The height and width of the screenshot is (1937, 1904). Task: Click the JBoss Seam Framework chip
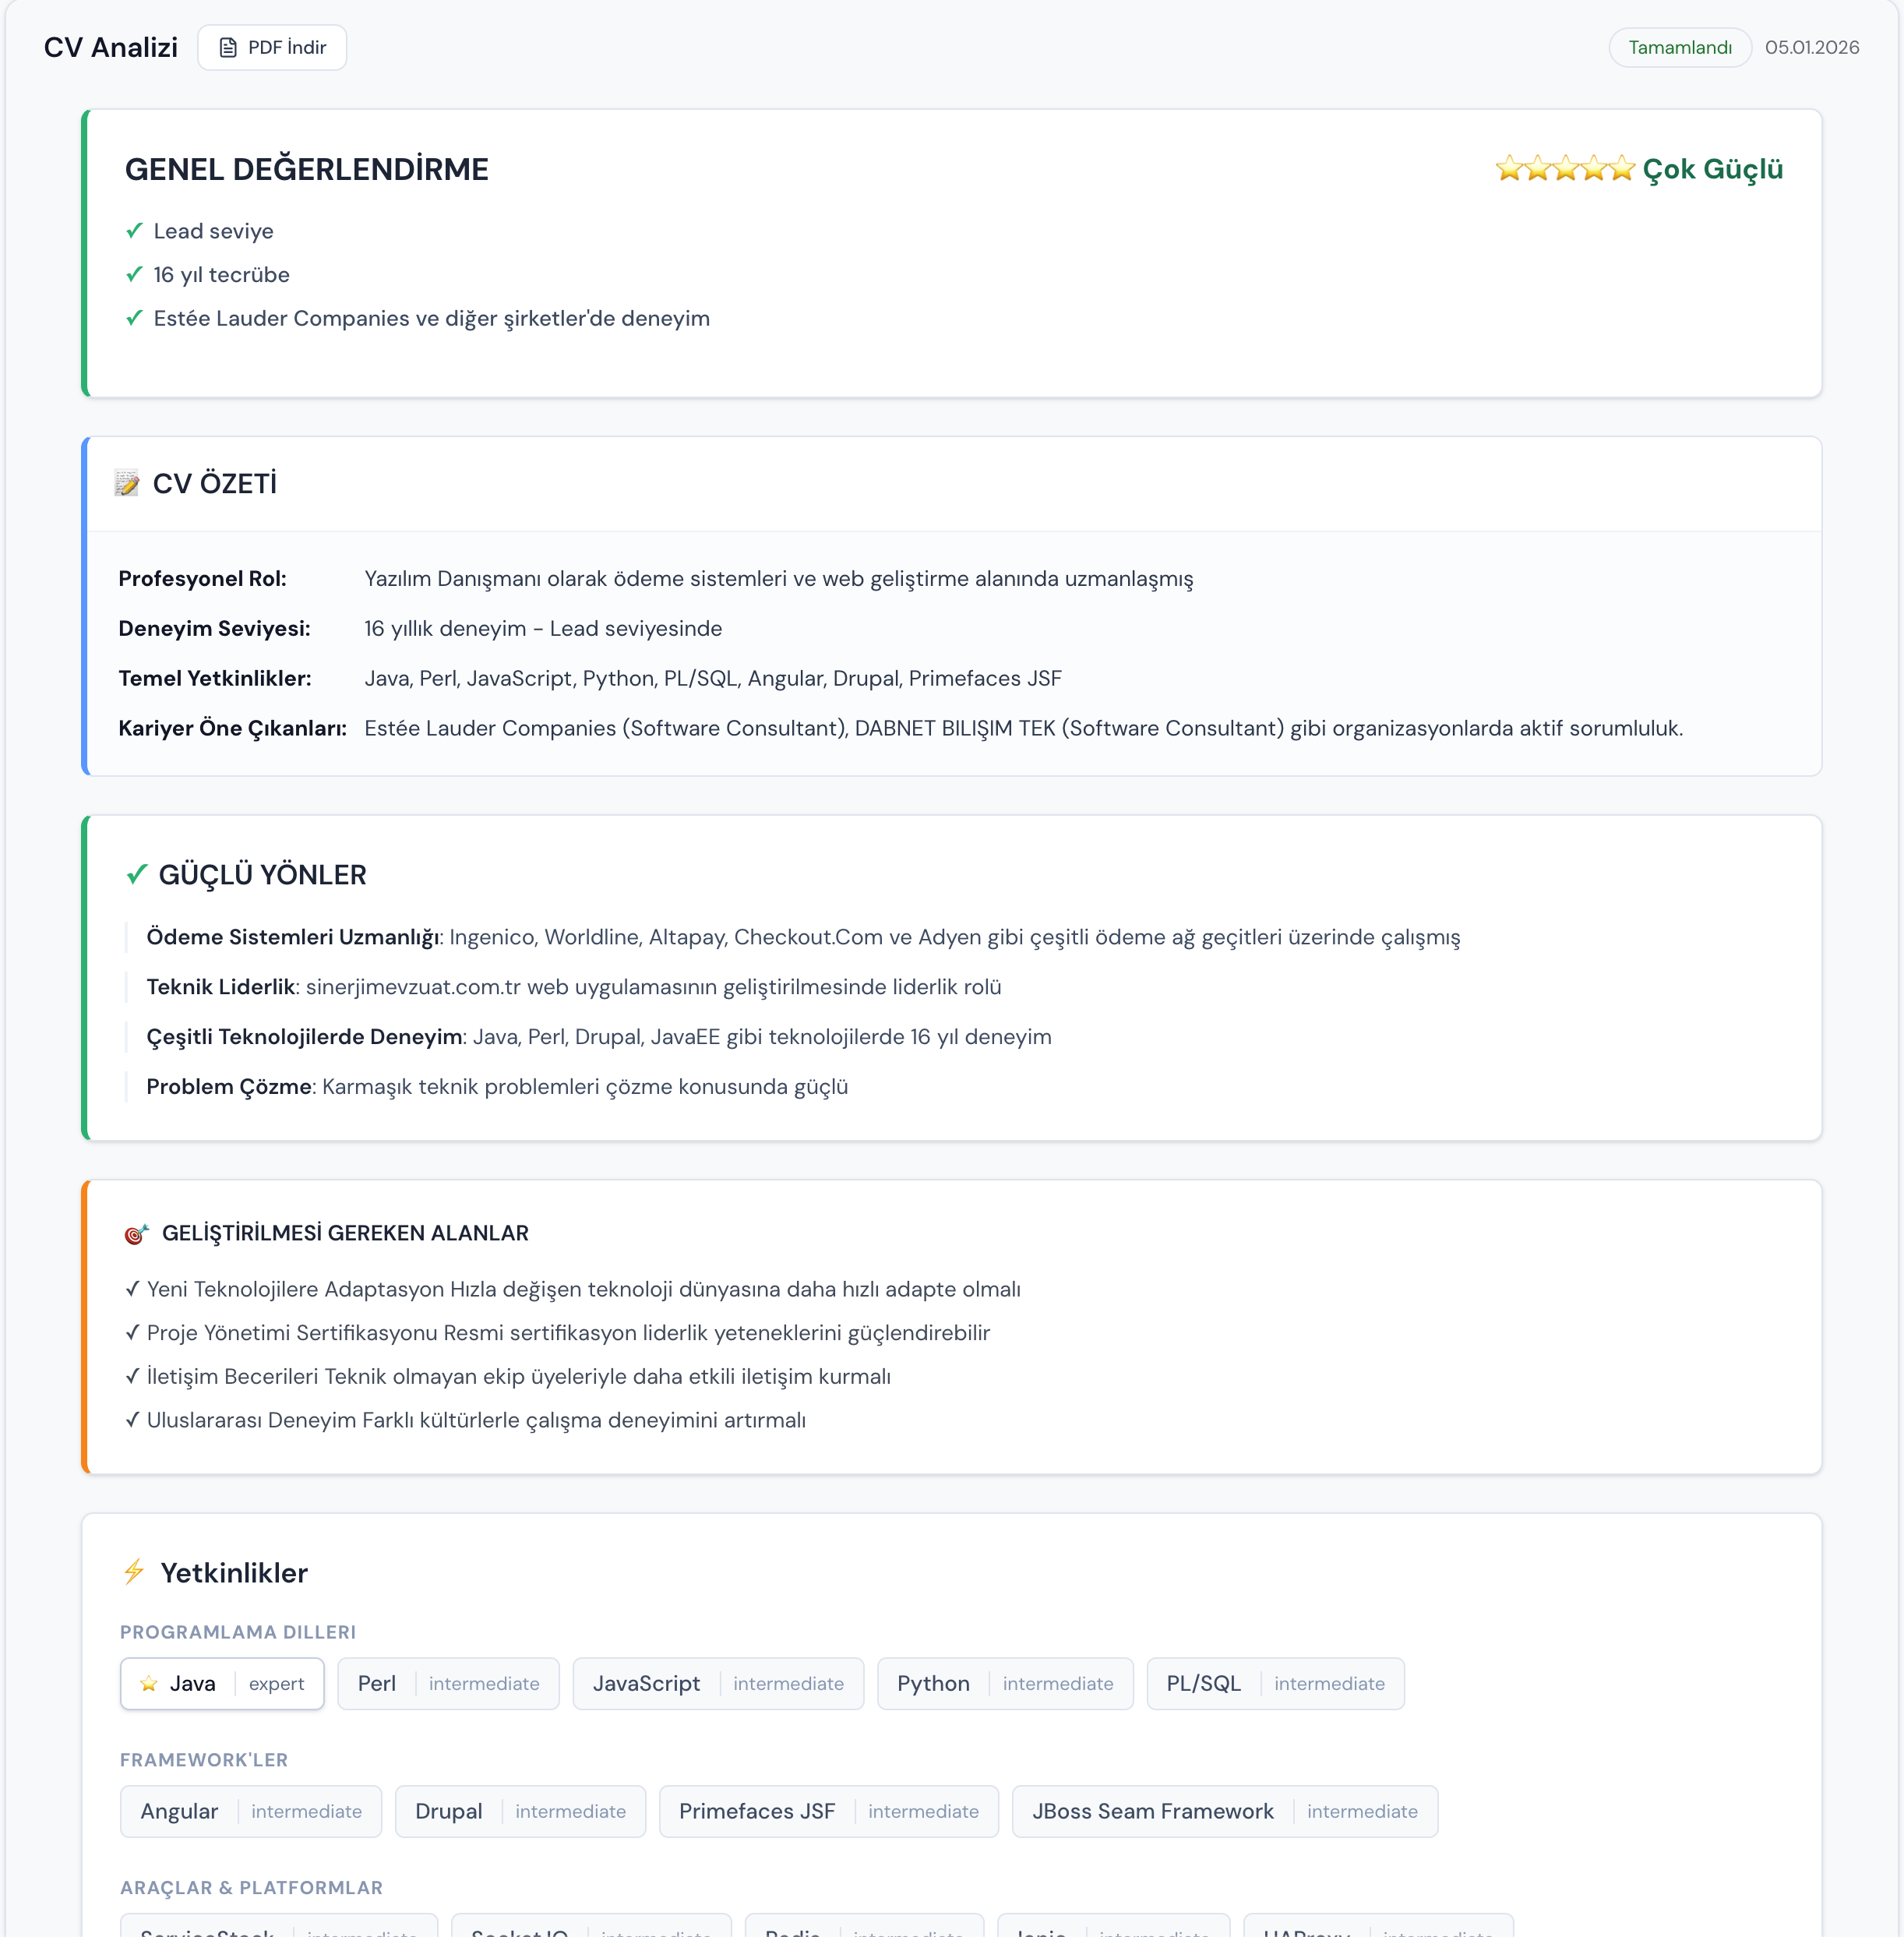point(1225,1811)
